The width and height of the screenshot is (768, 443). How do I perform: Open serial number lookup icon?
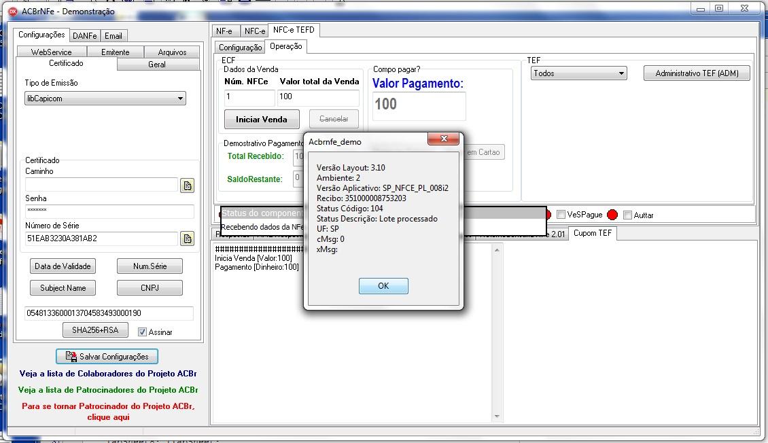[x=187, y=238]
